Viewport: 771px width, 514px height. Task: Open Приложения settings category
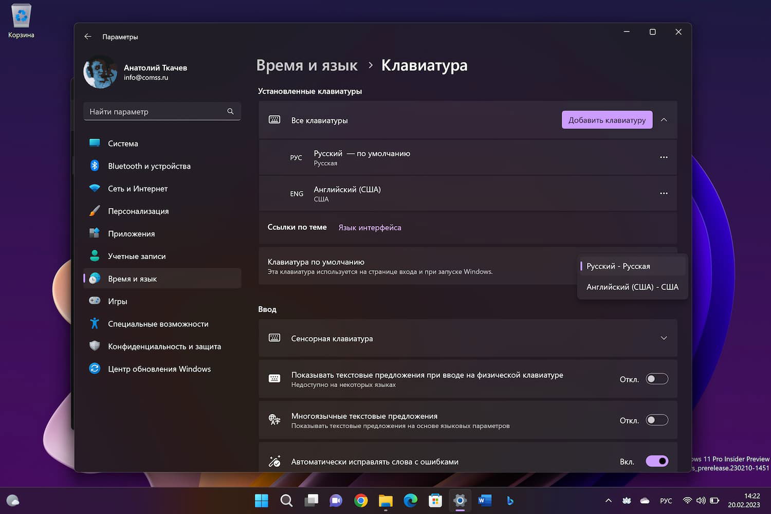coord(162,234)
